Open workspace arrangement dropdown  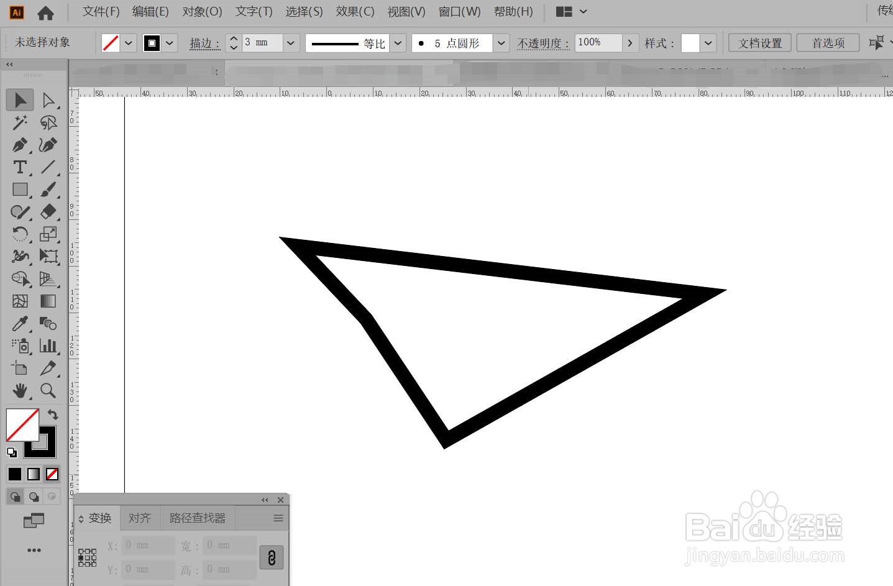pos(571,12)
